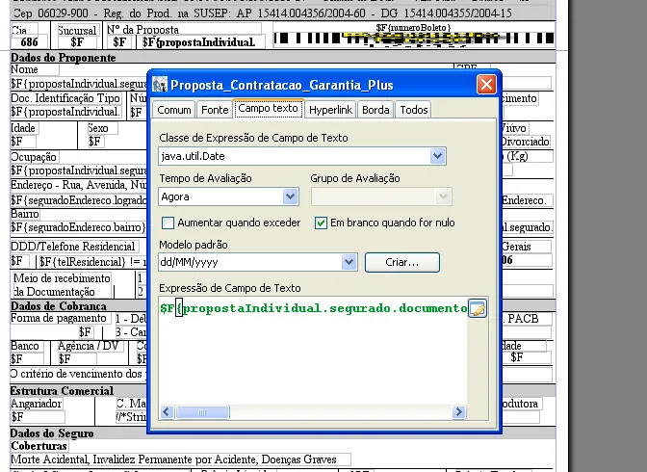Select the Doc. Identificação Tipo label
This screenshot has height=472, width=647.
65,98
